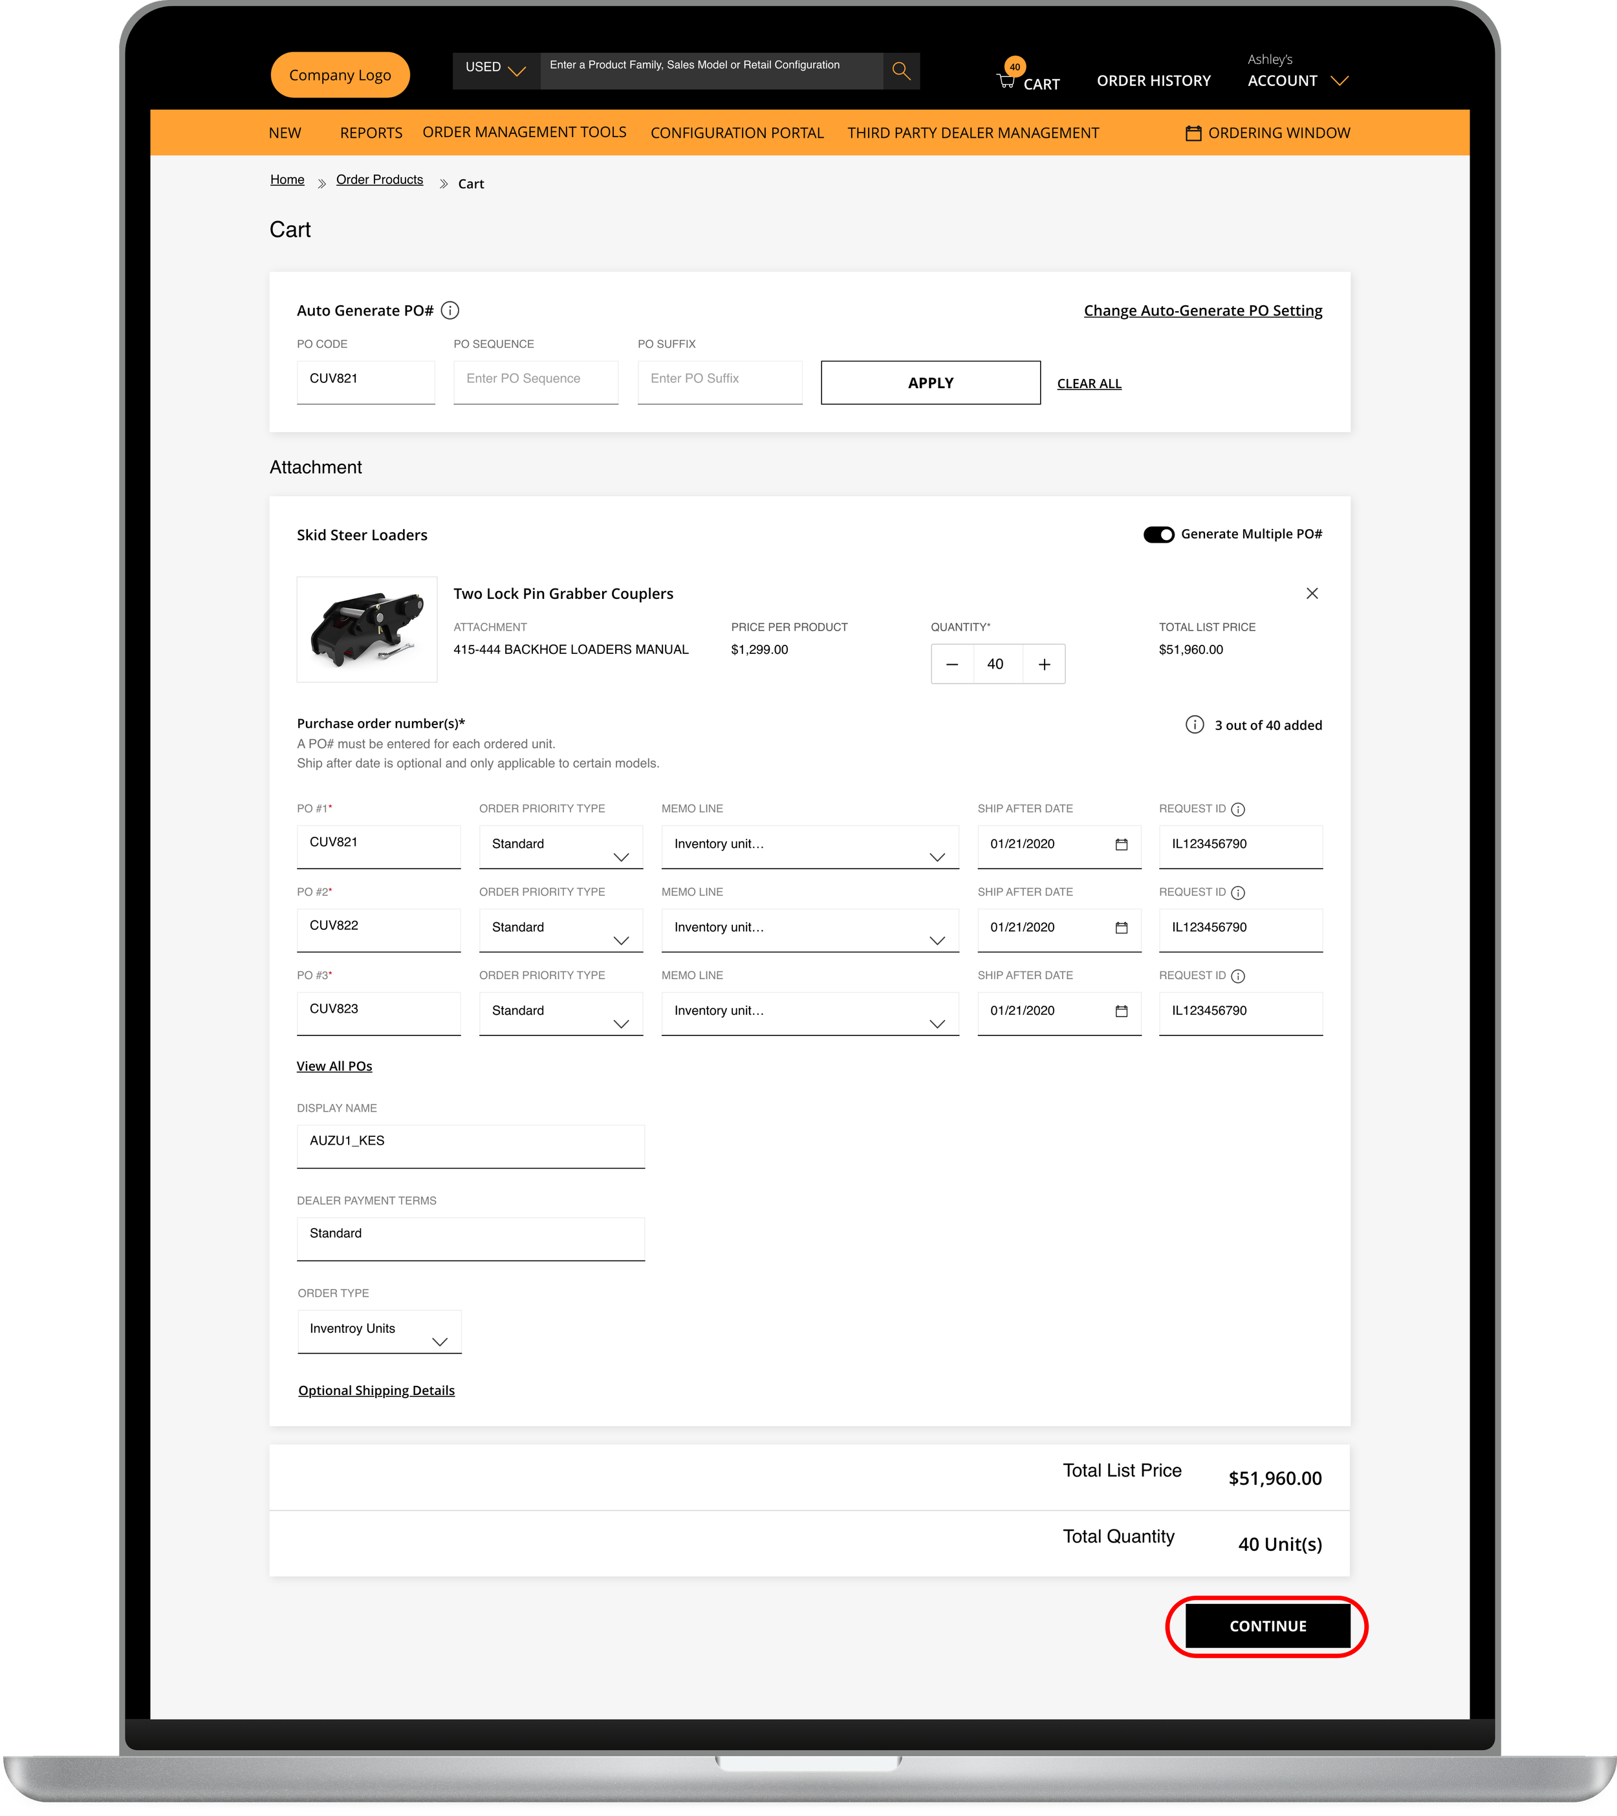The height and width of the screenshot is (1816, 1617).
Task: Click the View All POs link
Action: (x=334, y=1066)
